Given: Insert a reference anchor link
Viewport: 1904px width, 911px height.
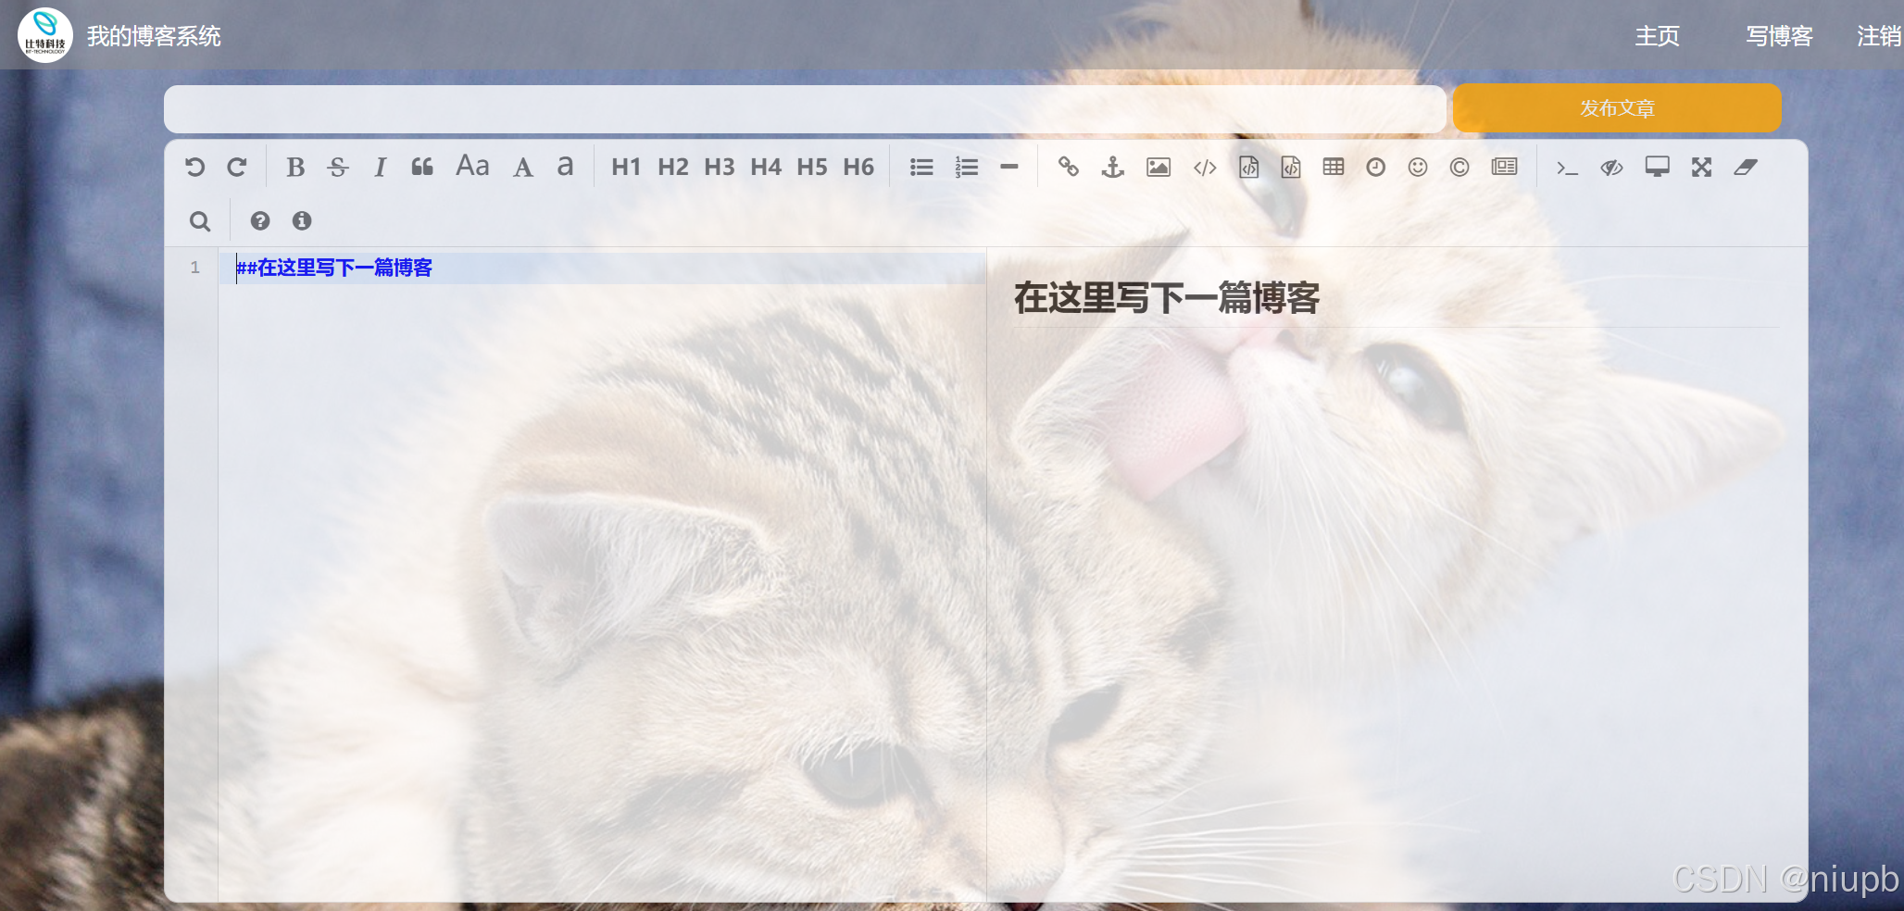Looking at the screenshot, I should [x=1112, y=167].
